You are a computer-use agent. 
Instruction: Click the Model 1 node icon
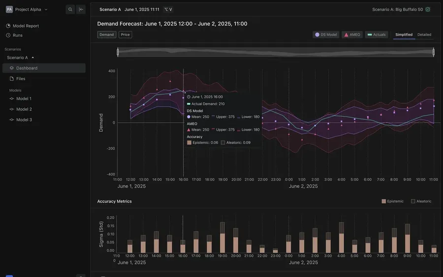(12, 99)
